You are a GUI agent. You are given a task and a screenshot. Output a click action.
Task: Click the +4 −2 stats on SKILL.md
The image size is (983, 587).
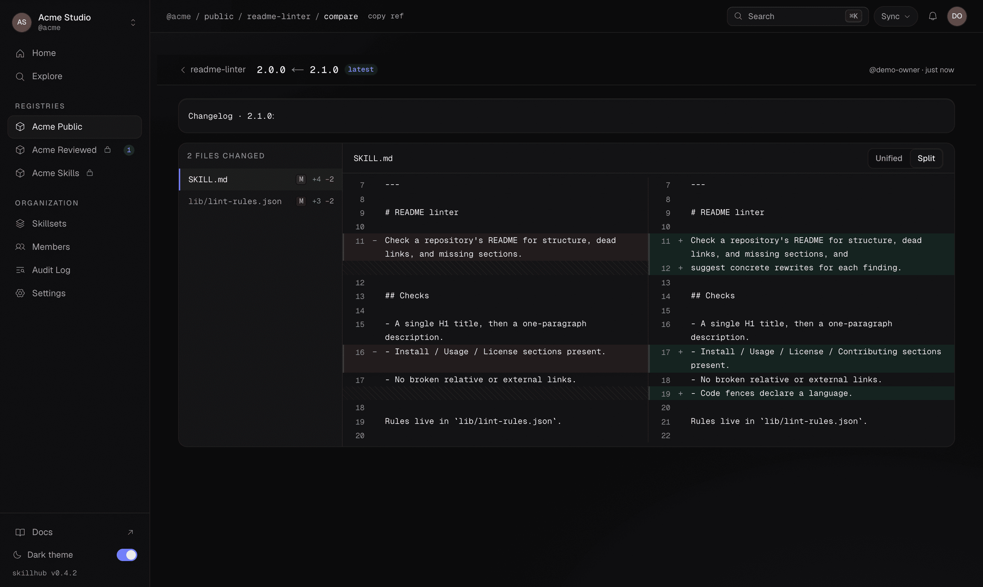point(323,180)
